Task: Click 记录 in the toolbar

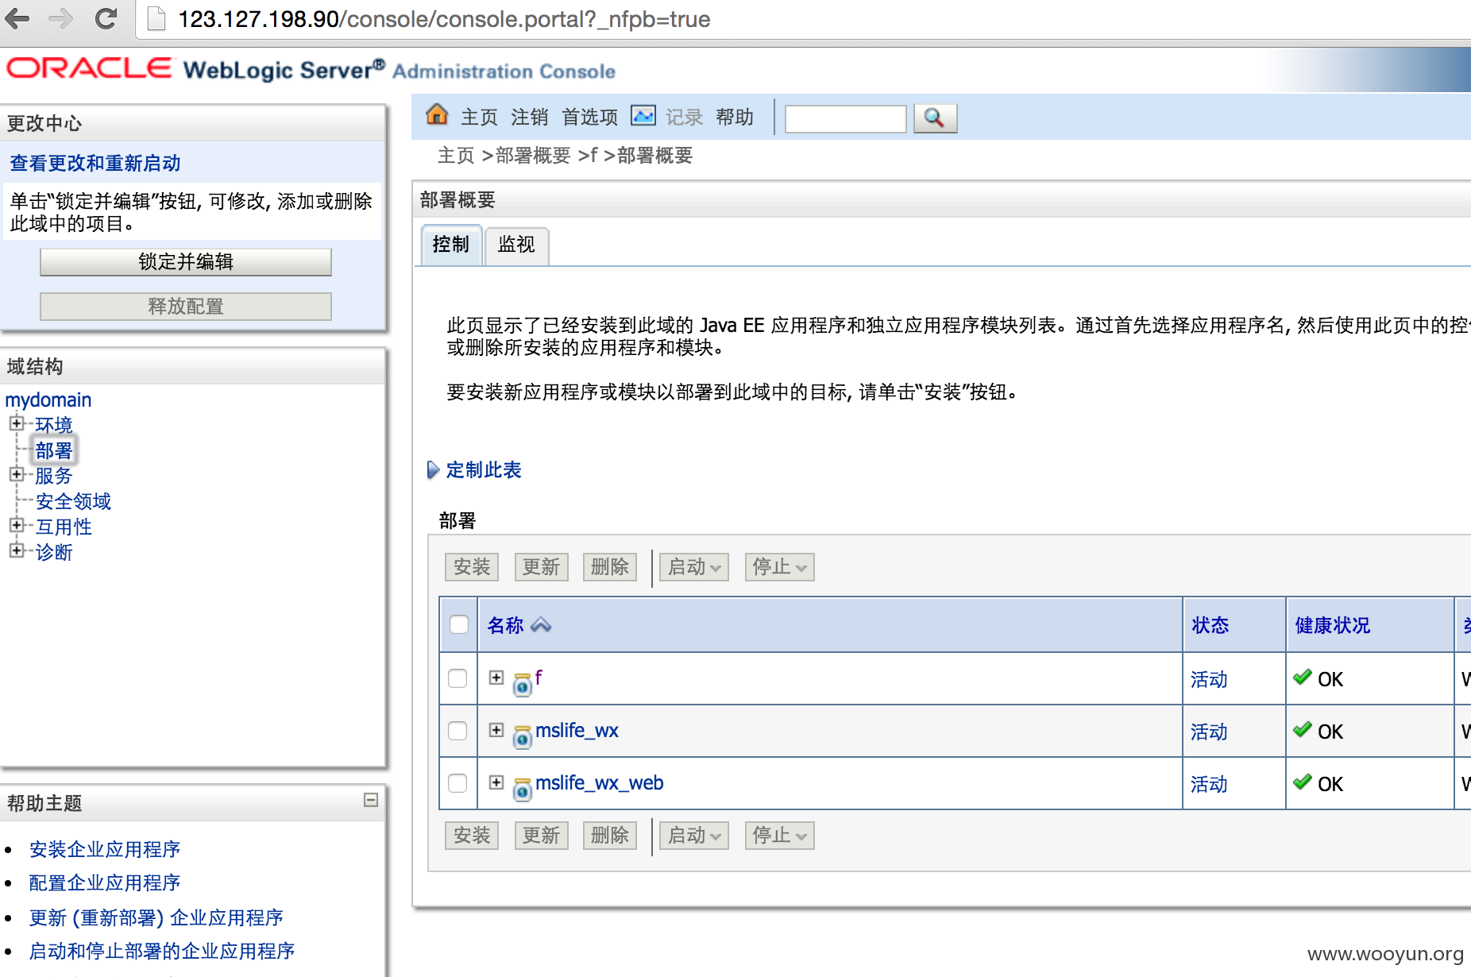Action: [684, 118]
